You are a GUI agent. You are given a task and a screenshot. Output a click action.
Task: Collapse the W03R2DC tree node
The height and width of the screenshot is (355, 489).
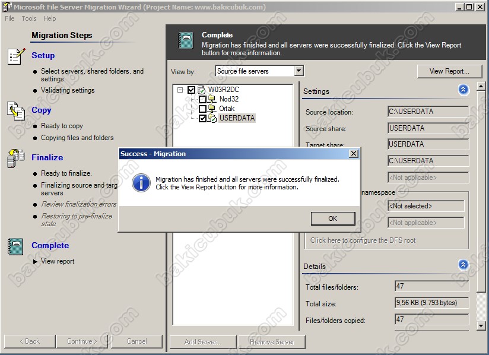click(x=180, y=90)
